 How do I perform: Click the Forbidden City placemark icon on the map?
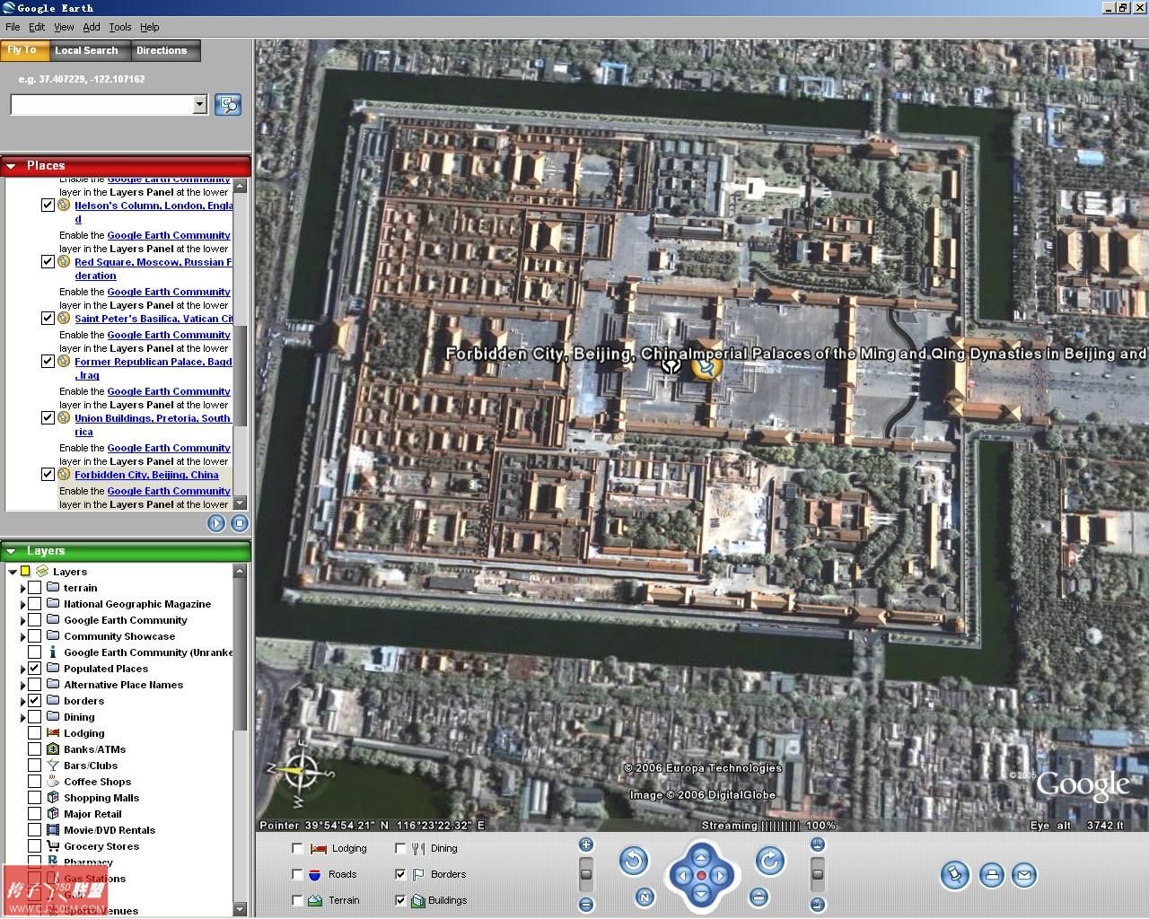(706, 367)
